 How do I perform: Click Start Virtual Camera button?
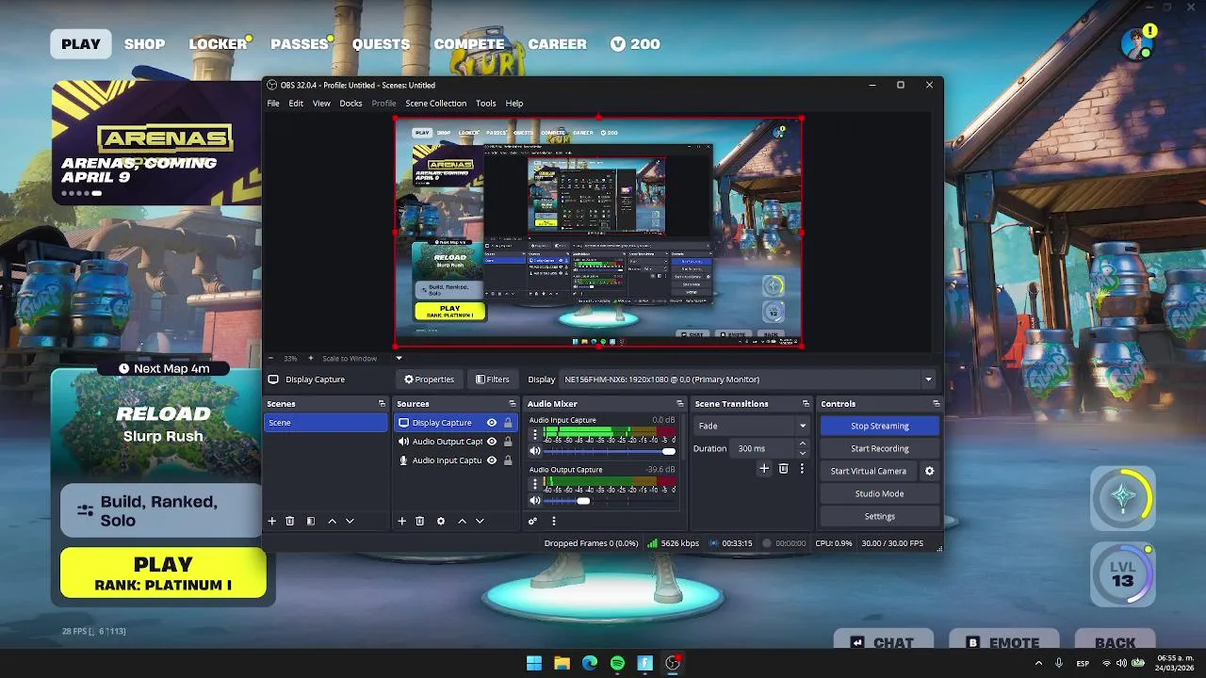coord(869,471)
